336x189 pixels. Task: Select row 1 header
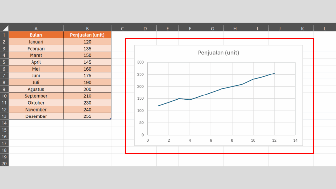[x=4, y=35]
